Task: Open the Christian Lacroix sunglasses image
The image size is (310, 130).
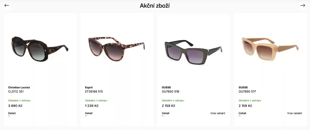Action: click(40, 49)
